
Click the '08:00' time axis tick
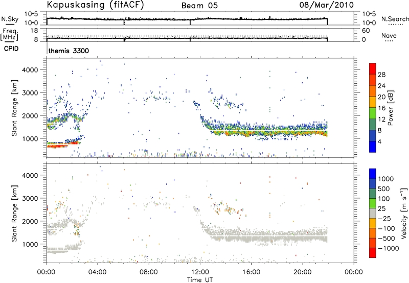pyautogui.click(x=149, y=272)
